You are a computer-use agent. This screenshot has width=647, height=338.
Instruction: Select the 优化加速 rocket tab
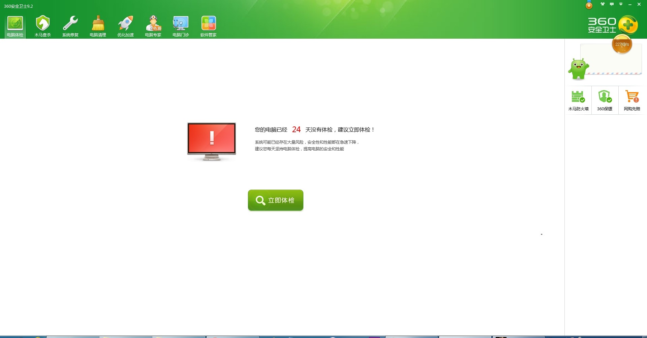coord(126,26)
